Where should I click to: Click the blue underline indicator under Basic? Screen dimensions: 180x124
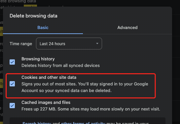coord(43,34)
